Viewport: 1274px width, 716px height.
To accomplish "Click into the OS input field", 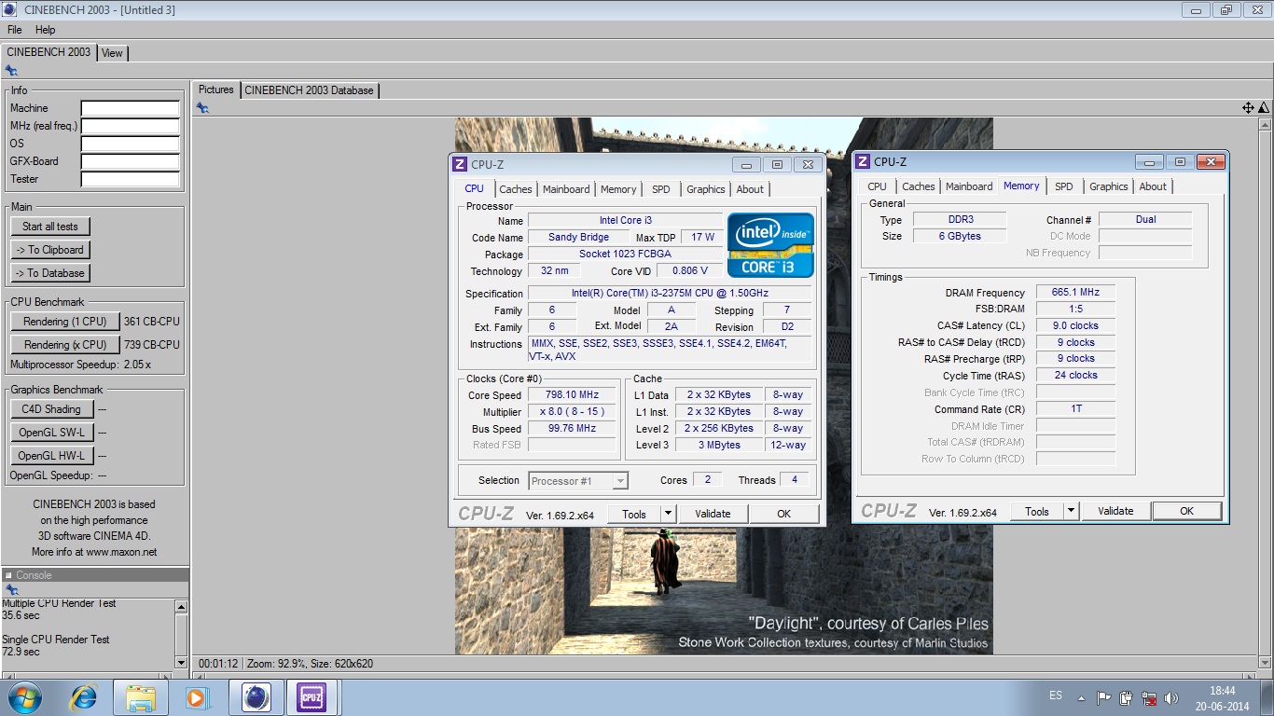I will tap(130, 145).
